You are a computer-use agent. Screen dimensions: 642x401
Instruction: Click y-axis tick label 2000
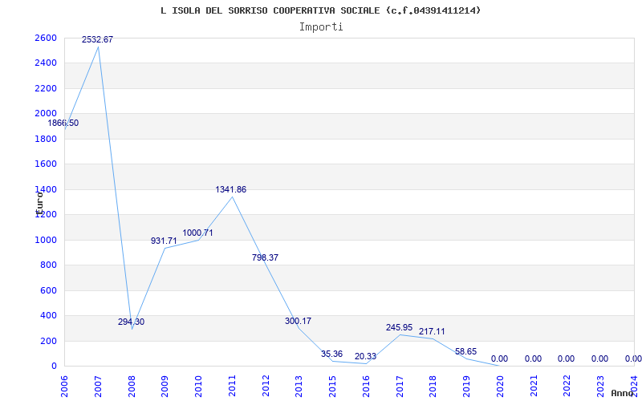click(x=46, y=114)
